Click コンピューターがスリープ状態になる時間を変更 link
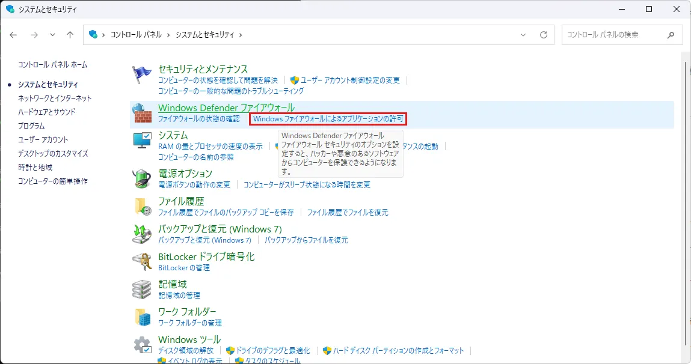The width and height of the screenshot is (691, 364). pos(307,185)
